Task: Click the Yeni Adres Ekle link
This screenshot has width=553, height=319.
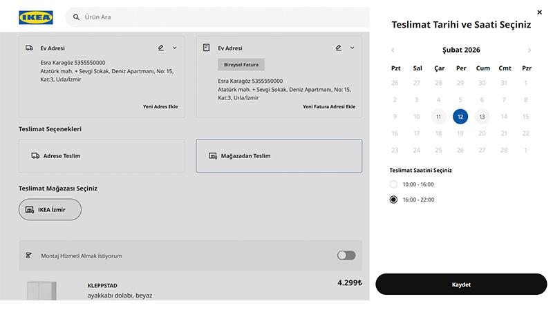Action: (x=160, y=107)
